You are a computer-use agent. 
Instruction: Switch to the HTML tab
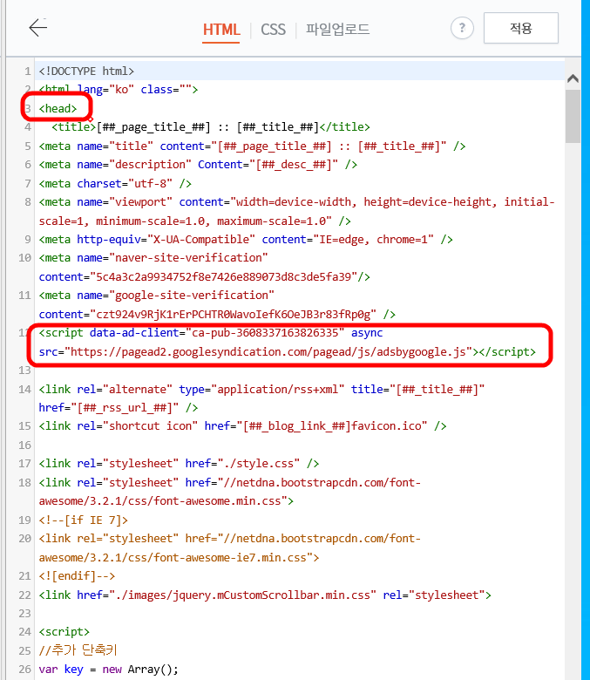pos(221,30)
